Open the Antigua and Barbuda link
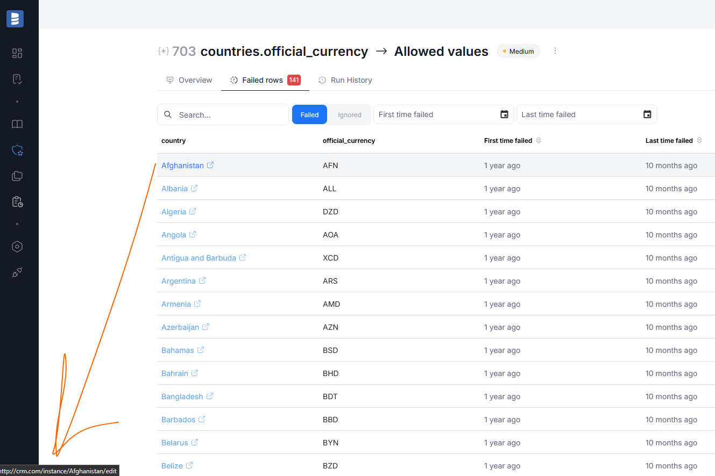This screenshot has height=476, width=715. (199, 258)
